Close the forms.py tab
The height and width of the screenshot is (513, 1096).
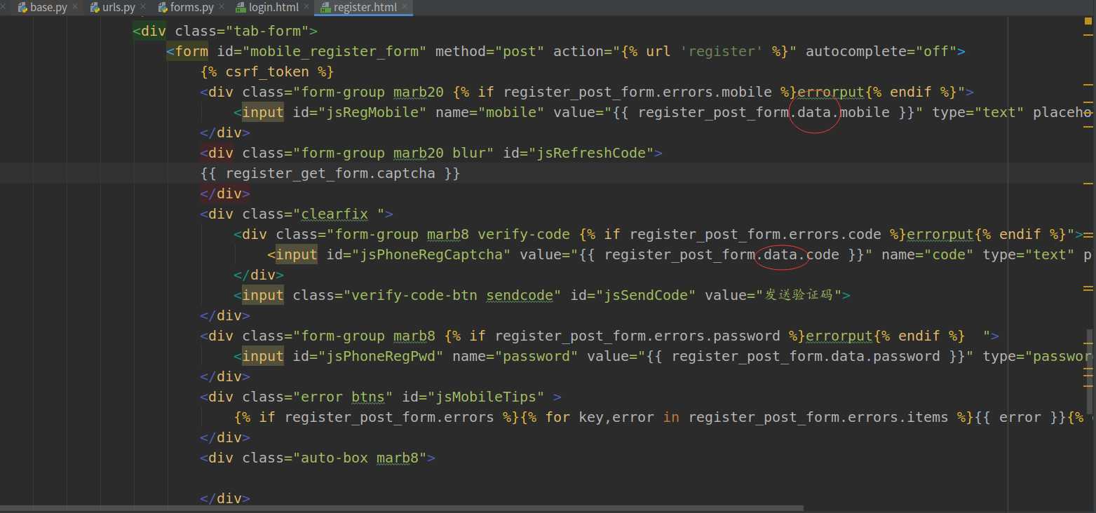[222, 8]
